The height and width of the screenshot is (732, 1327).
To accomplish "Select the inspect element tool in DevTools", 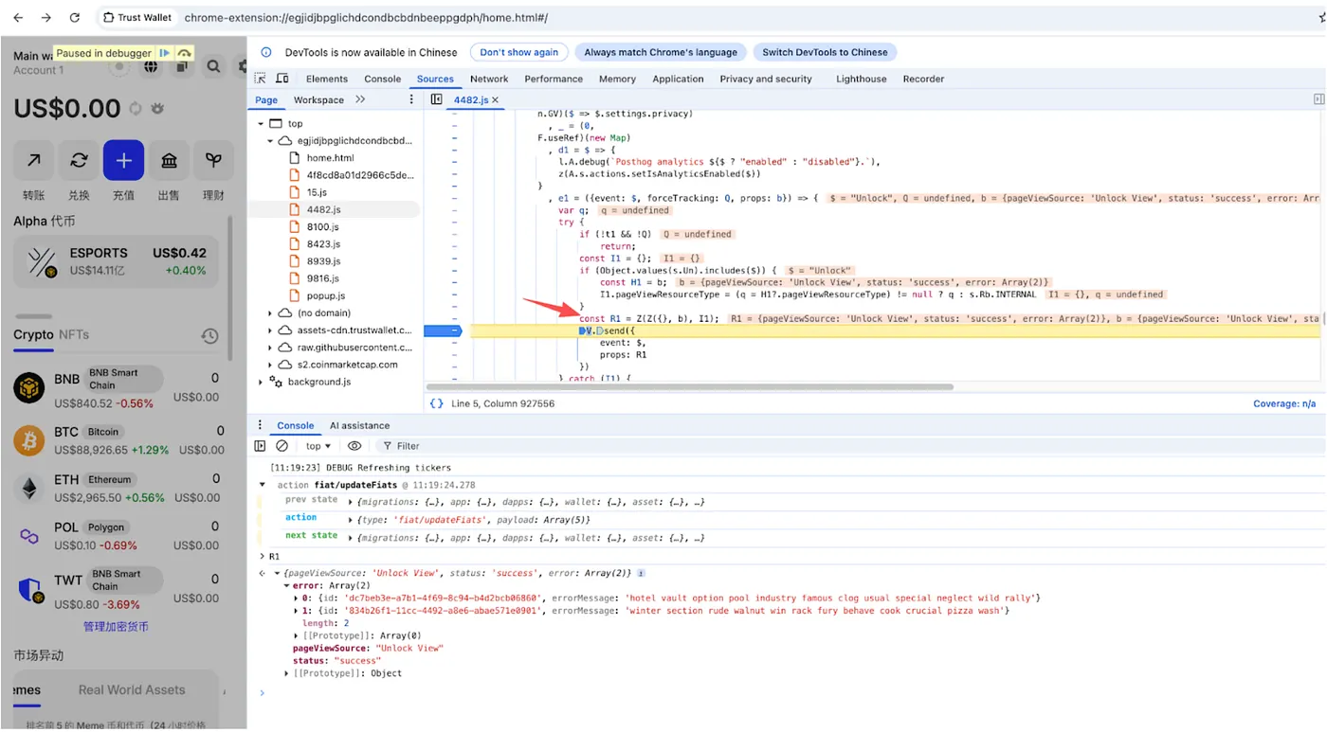I will [260, 79].
